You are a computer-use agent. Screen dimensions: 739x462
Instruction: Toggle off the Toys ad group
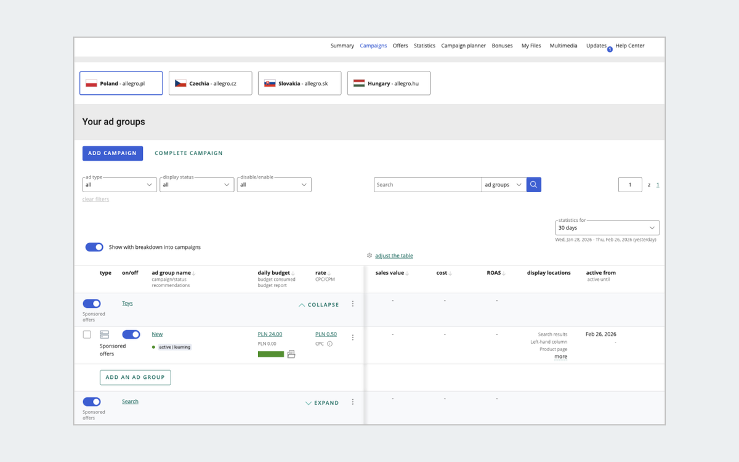pyautogui.click(x=92, y=303)
